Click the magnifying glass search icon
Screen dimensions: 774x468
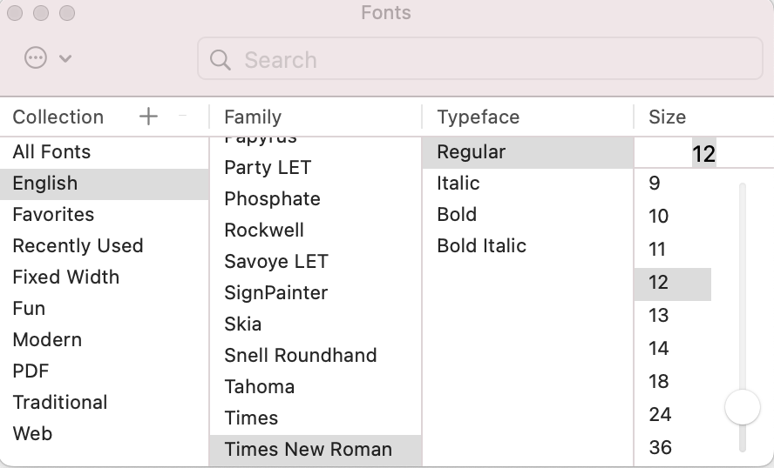(x=221, y=60)
